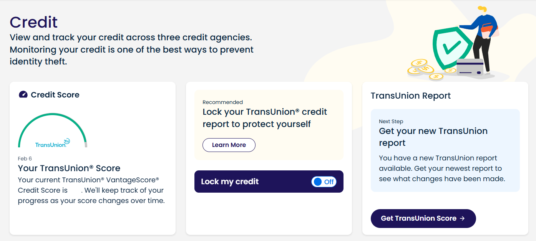This screenshot has height=241, width=536.
Task: Click the 'Lock my credit' label text
Action: pos(230,182)
